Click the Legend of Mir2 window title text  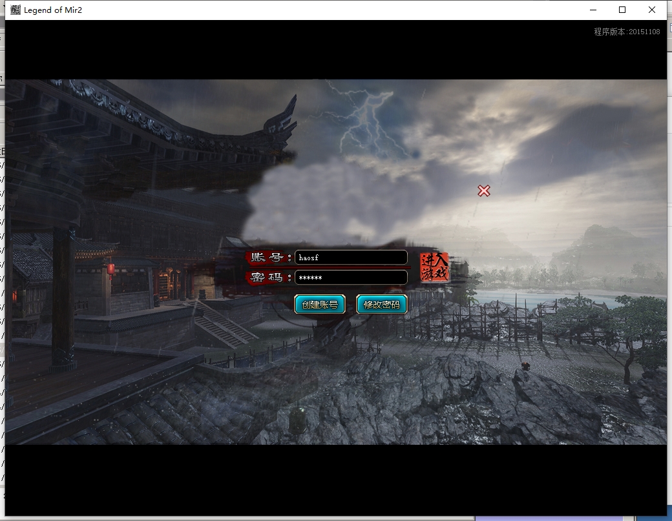[x=53, y=10]
